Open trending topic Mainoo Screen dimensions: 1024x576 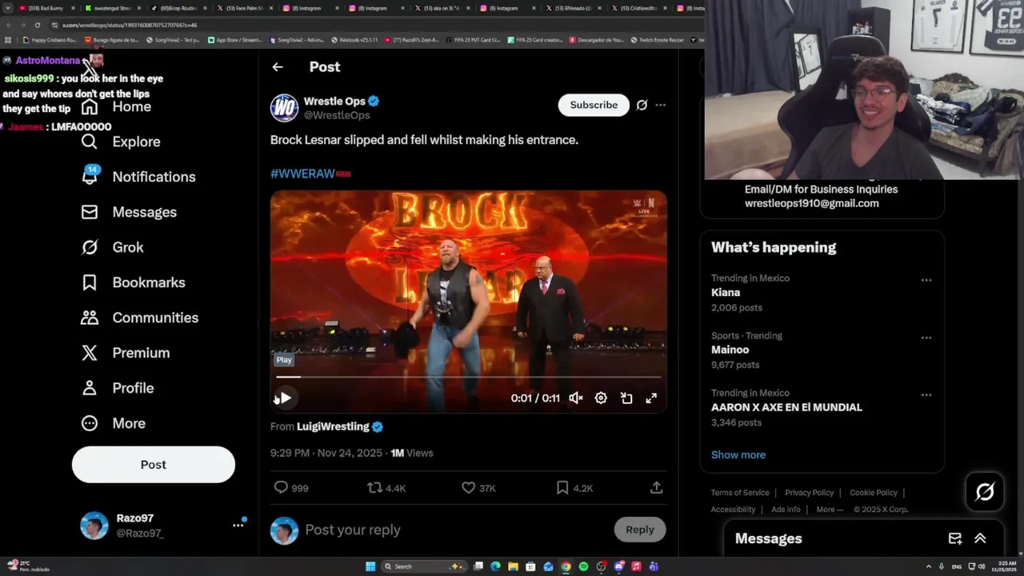[730, 350]
